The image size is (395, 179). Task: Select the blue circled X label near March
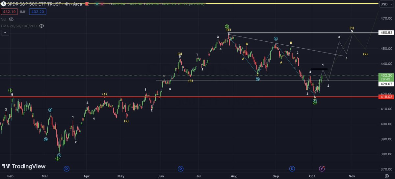[50, 110]
